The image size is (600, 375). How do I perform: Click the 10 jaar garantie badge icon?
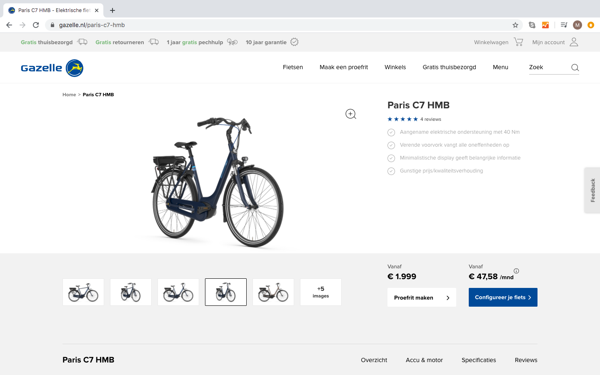coord(295,42)
